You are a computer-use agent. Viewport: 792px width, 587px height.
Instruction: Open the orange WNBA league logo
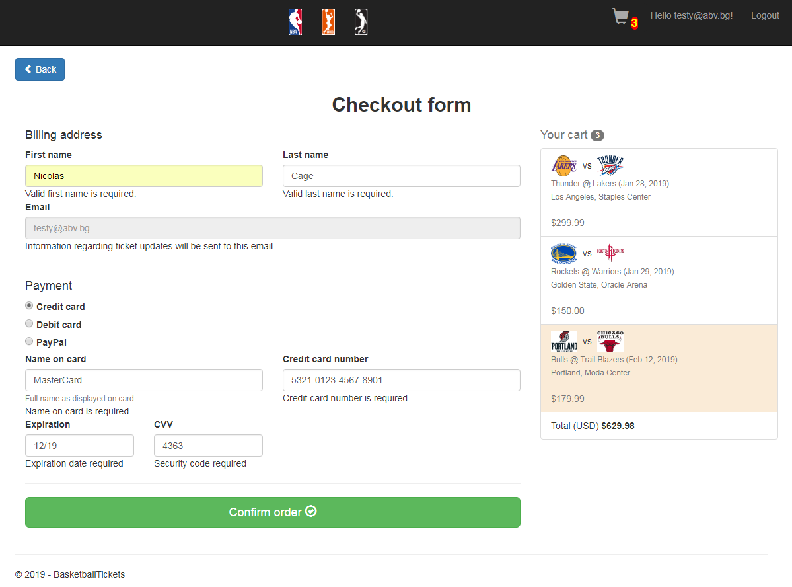pyautogui.click(x=328, y=22)
